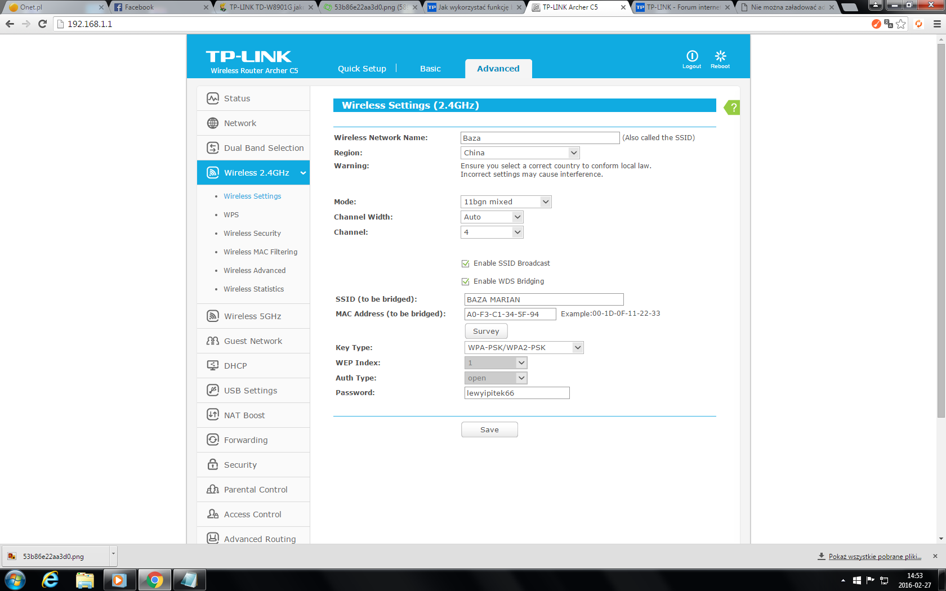
Task: Switch to the Basic tab
Action: click(430, 69)
